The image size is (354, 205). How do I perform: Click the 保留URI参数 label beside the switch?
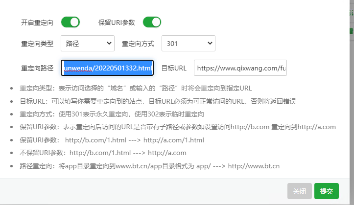tap(117, 23)
